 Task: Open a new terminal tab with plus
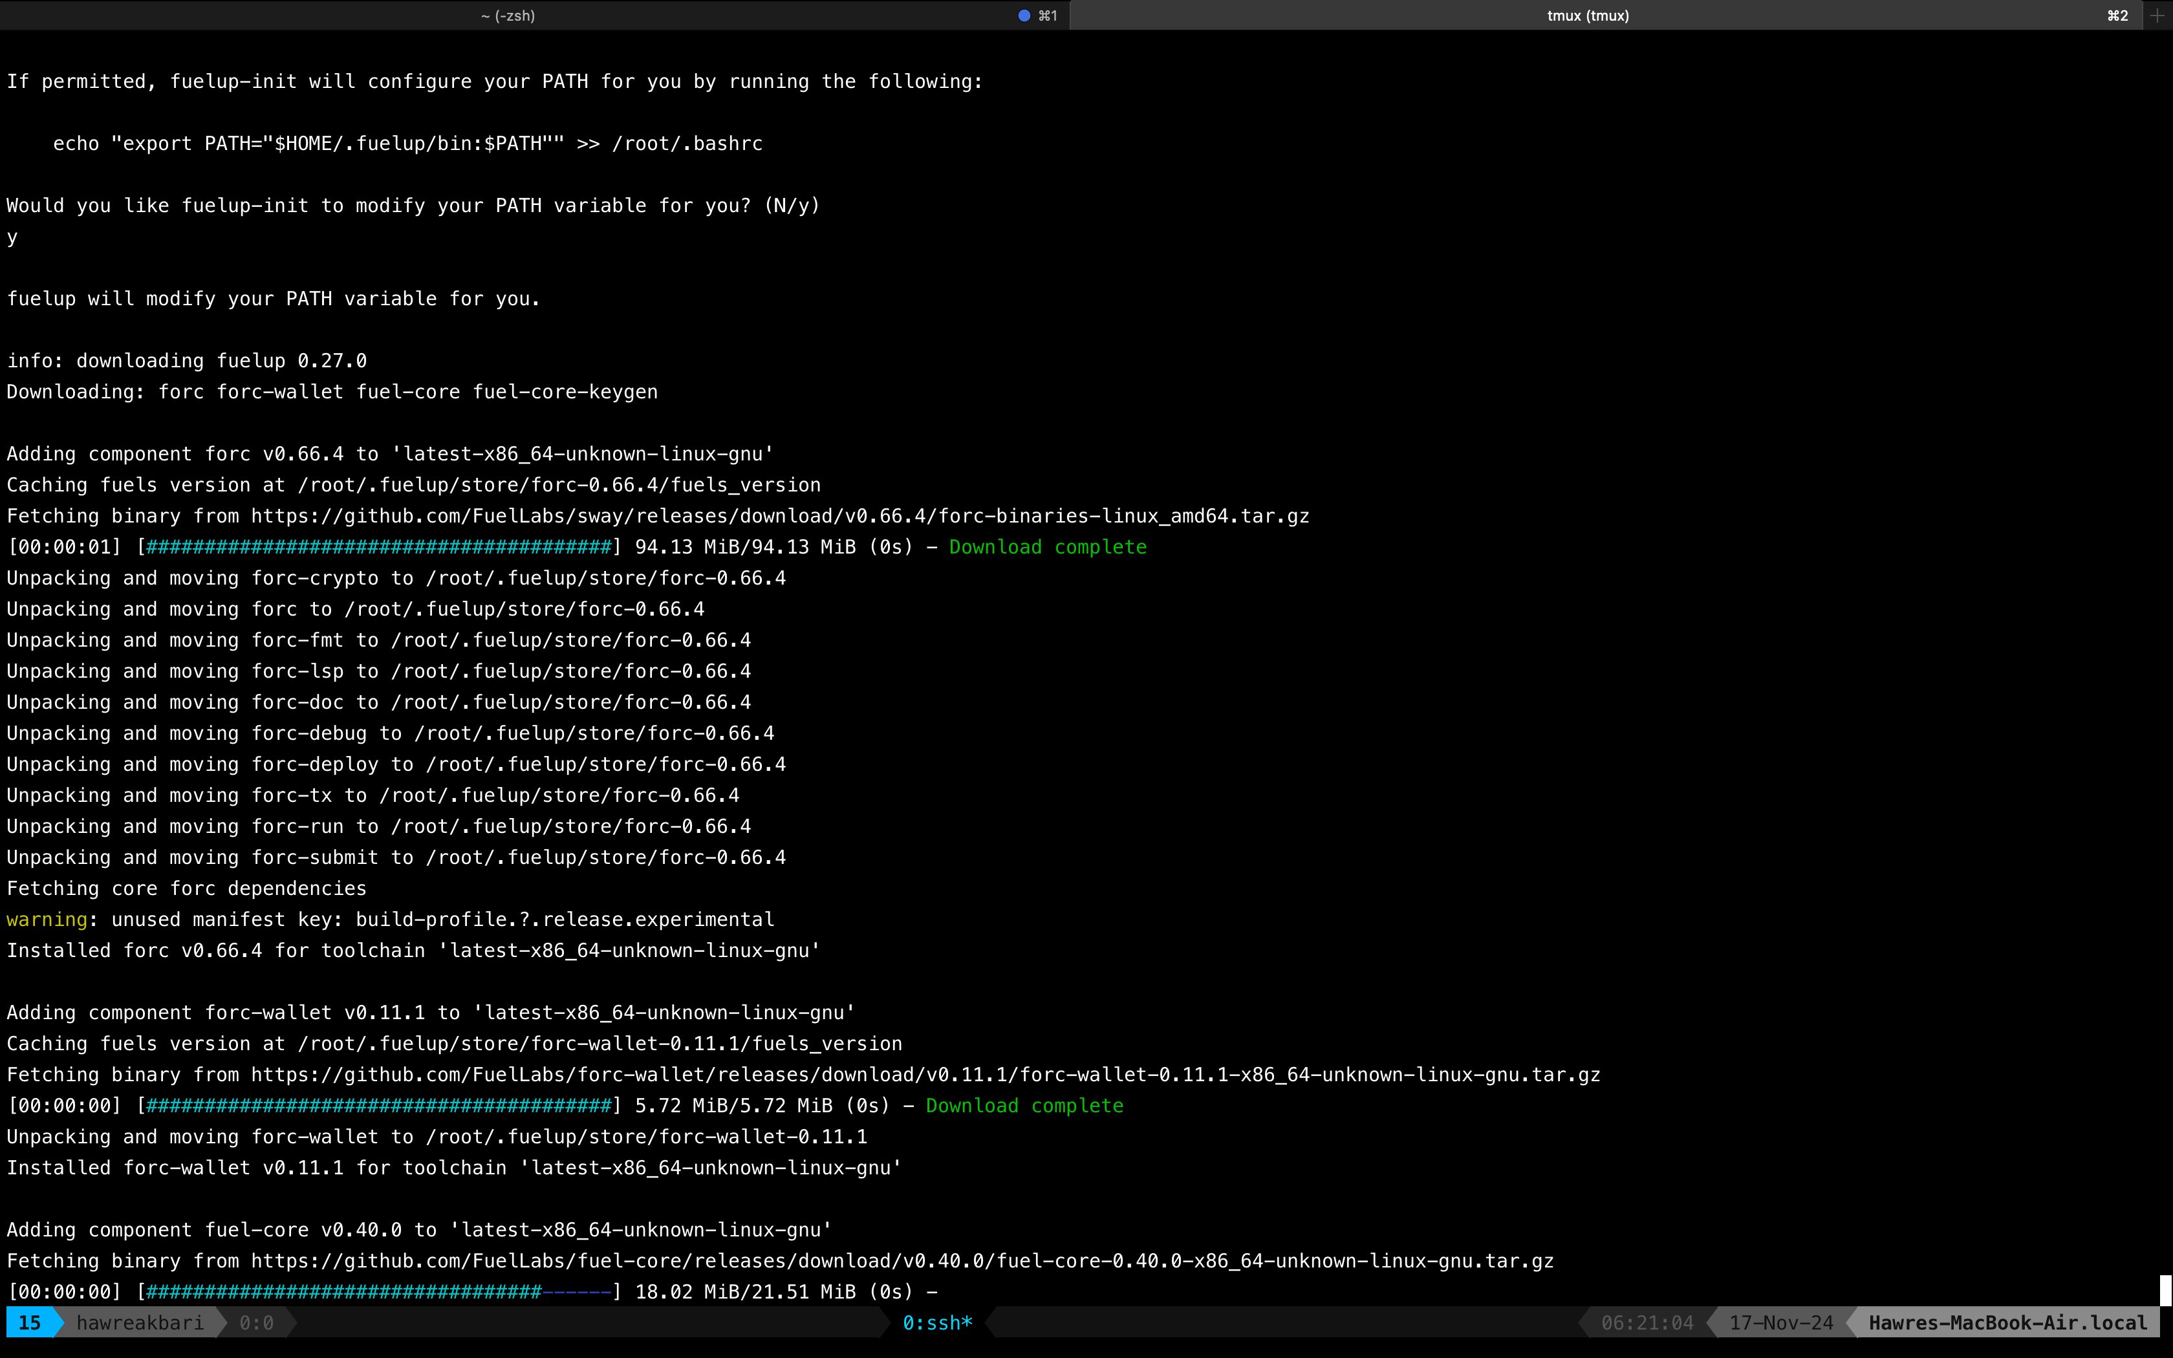pyautogui.click(x=2157, y=16)
